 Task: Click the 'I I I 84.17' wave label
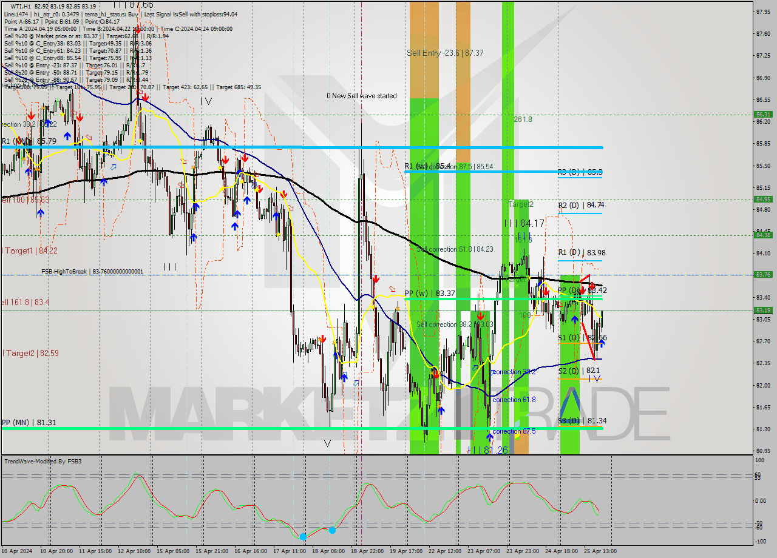tap(524, 224)
